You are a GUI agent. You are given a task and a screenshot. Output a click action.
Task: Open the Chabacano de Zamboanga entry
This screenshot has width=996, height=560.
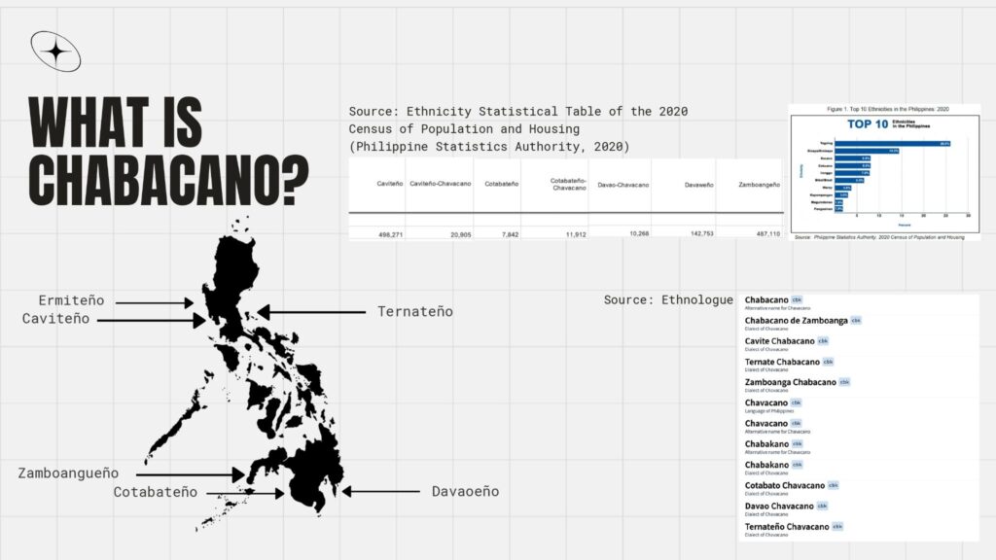click(796, 320)
